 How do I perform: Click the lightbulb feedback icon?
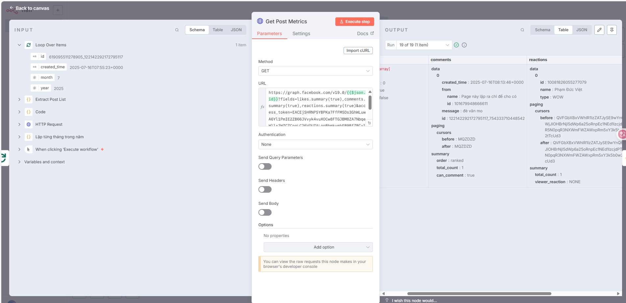tap(387, 300)
